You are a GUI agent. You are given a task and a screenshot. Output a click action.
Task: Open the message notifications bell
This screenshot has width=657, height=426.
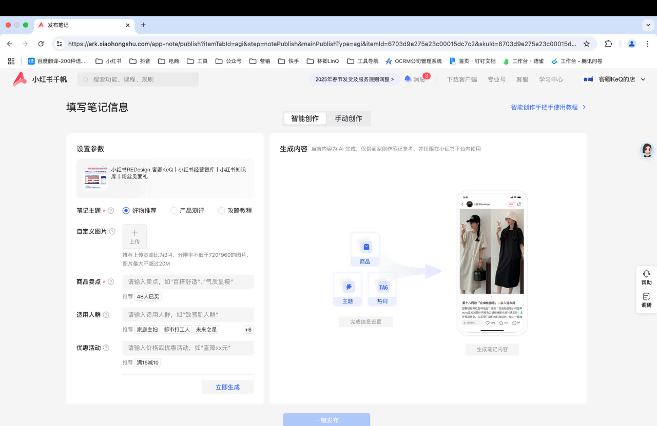click(x=408, y=79)
